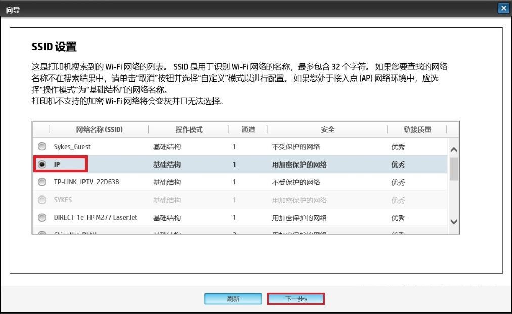This screenshot has width=512, height=314.
Task: Click 不受保护的网络 in the TP-LINK row
Action: pos(296,182)
